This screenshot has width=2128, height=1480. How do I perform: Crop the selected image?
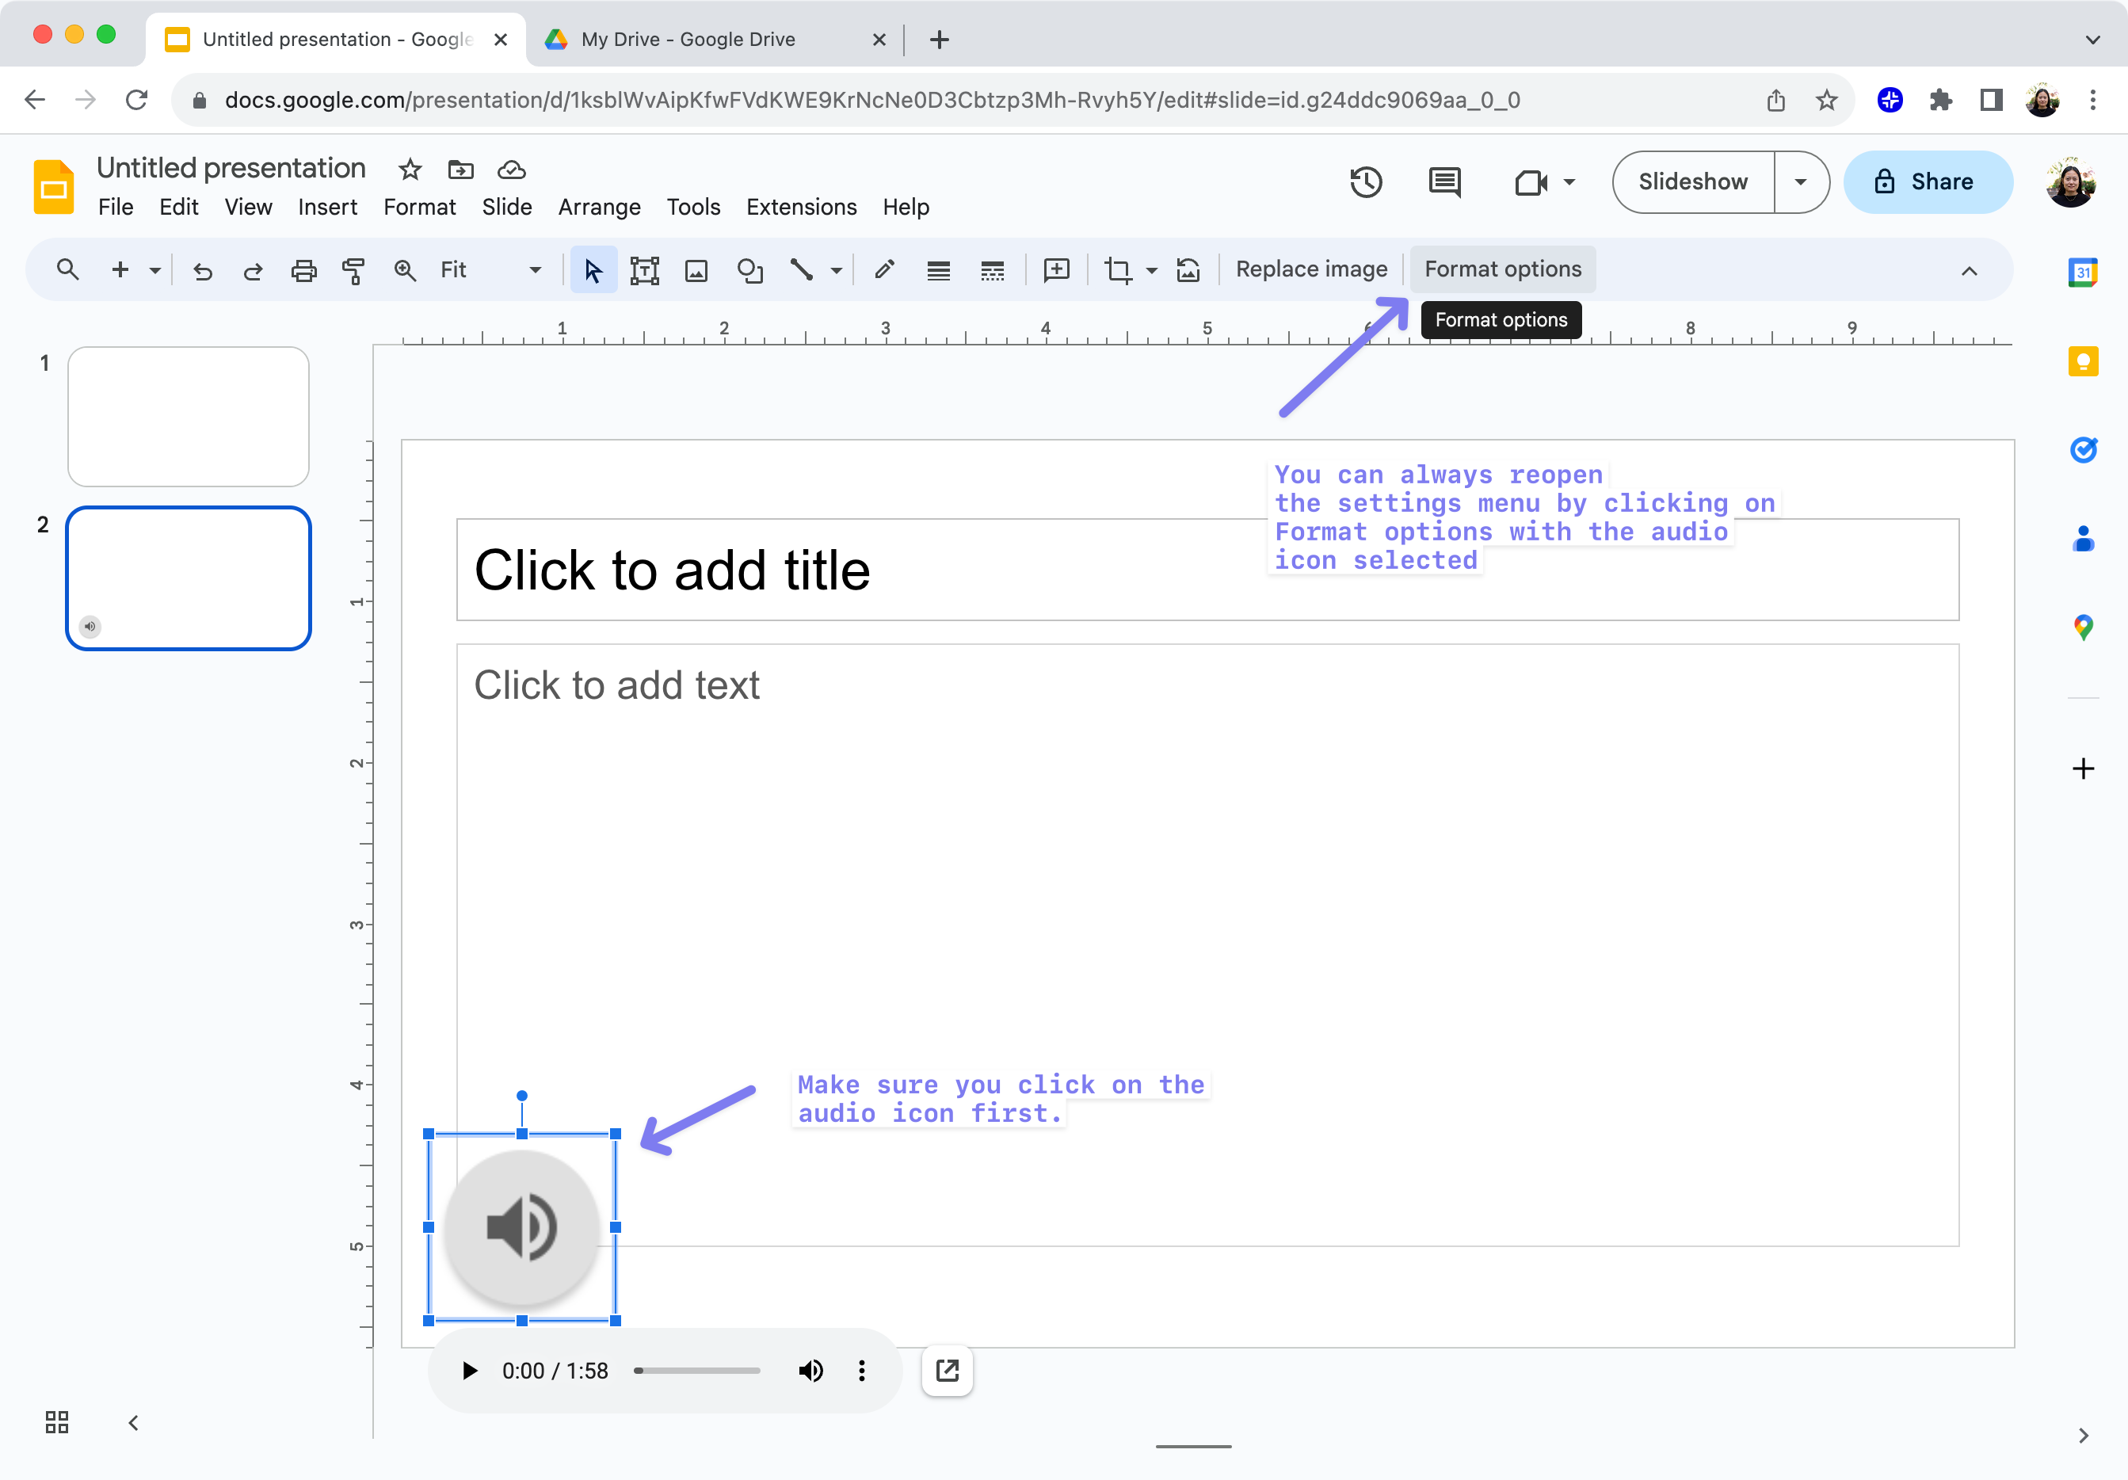click(x=1117, y=269)
